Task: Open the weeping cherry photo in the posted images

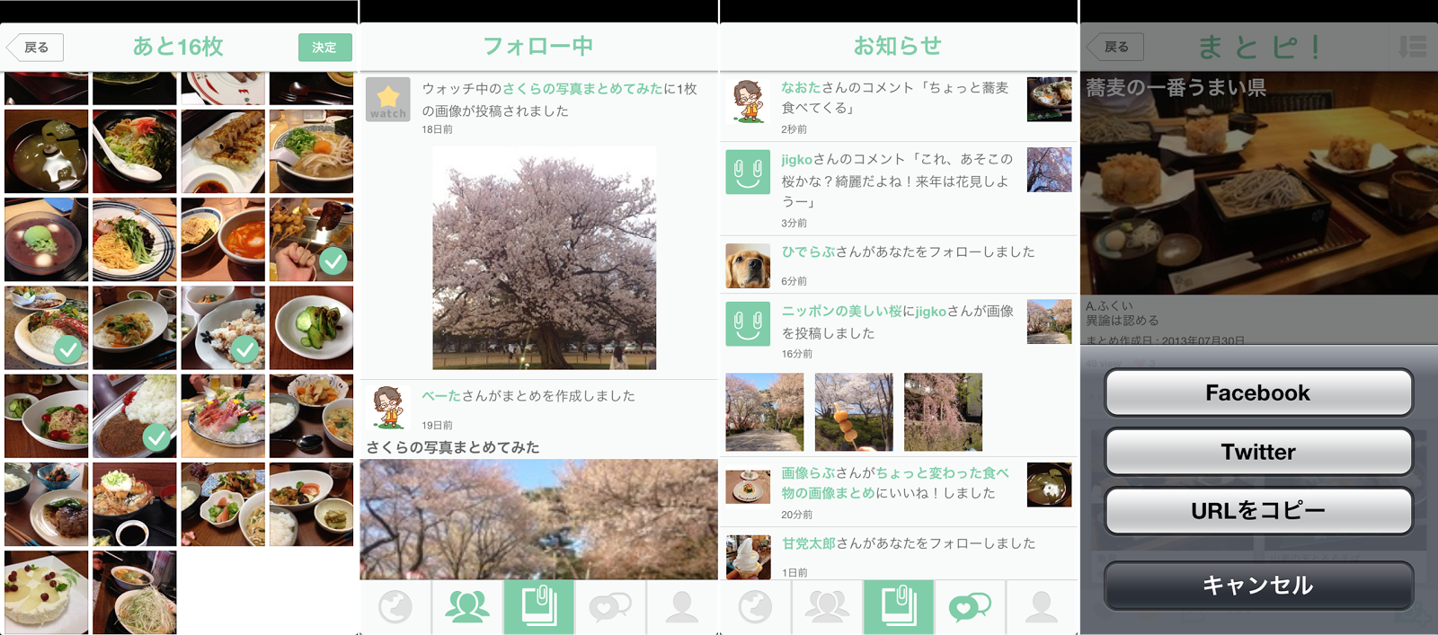Action: [943, 412]
